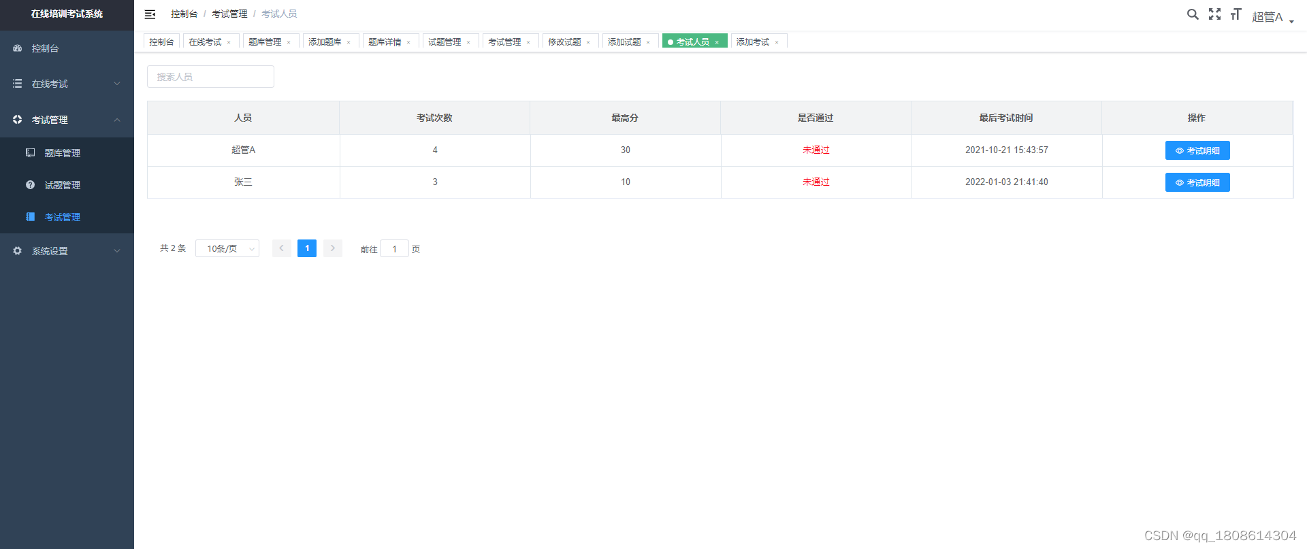Image resolution: width=1307 pixels, height=549 pixels.
Task: Click the date 2022-01-03 21:41:40
Action: [x=1007, y=182]
